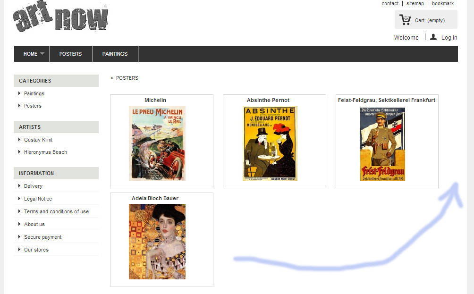Click the user silhouette icon beside Log in
This screenshot has height=294, width=474.
pos(433,37)
